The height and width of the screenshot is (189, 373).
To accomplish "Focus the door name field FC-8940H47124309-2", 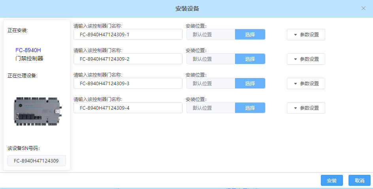I will click(x=128, y=59).
